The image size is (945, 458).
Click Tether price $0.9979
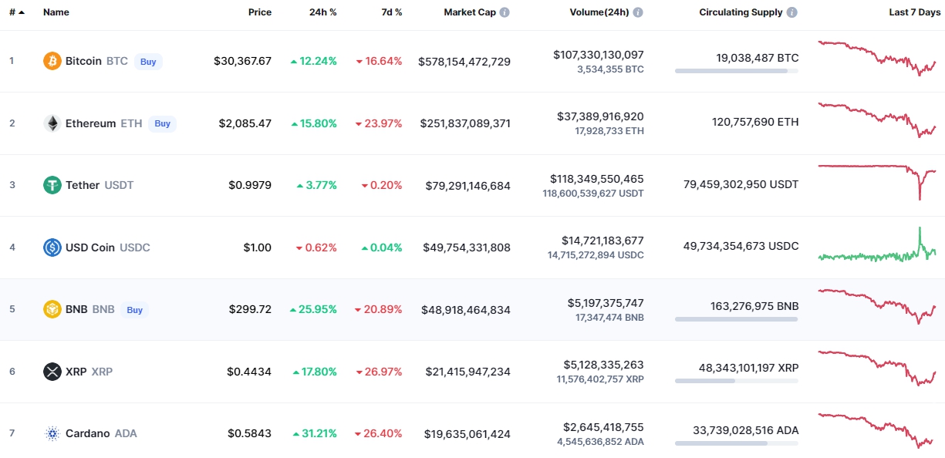[250, 185]
